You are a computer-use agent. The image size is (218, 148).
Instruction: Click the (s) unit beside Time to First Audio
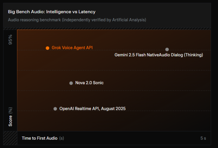point(61,138)
